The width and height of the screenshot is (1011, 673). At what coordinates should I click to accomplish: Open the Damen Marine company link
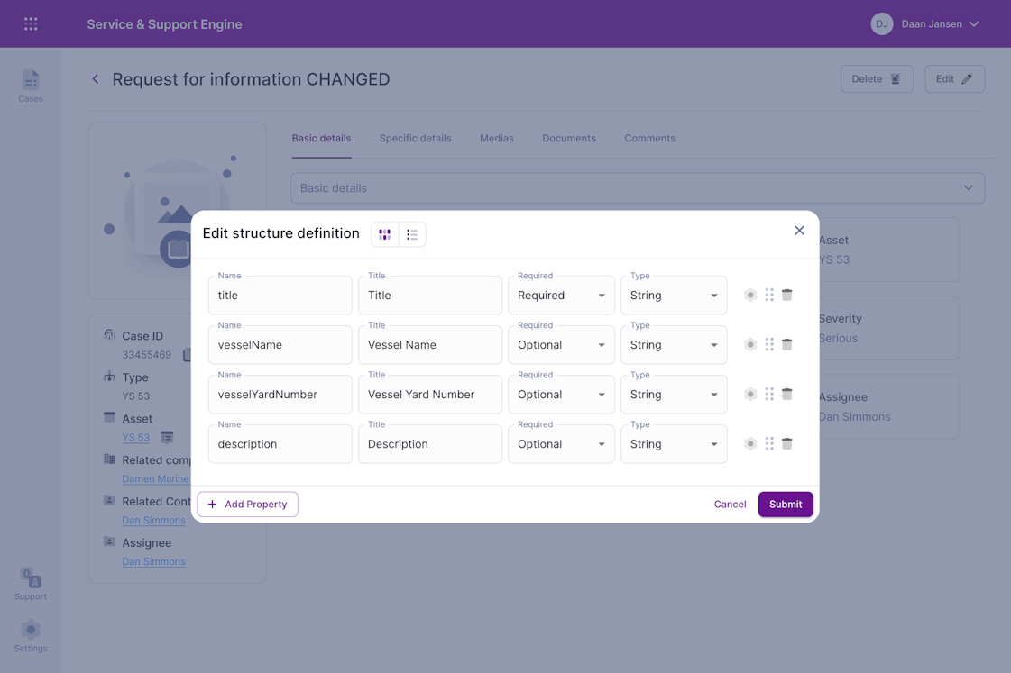(x=155, y=479)
